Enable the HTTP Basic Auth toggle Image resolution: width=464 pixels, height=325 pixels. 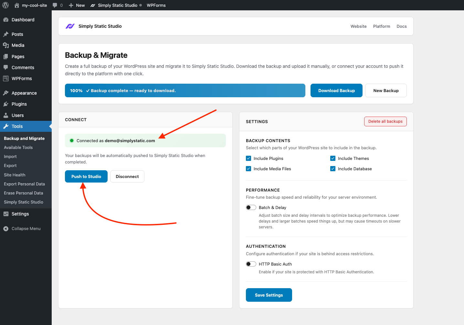[251, 264]
